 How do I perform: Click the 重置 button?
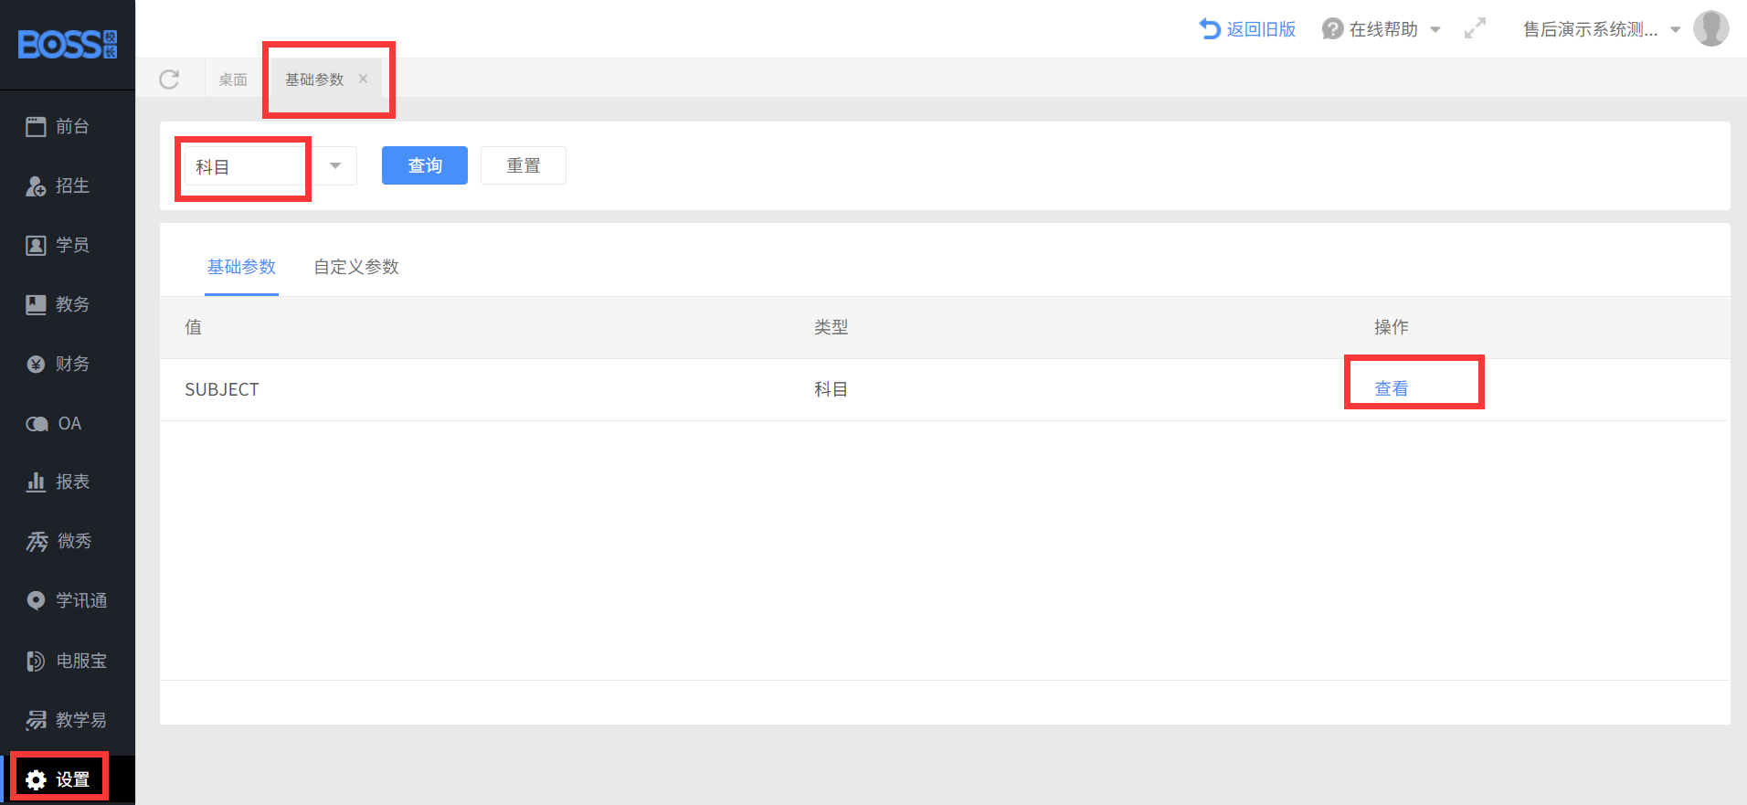[x=523, y=165]
